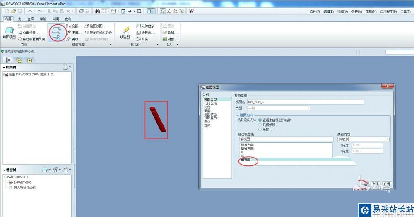Switch to the 表 ribbon tab
This screenshot has height=217, width=414.
pyautogui.click(x=19, y=19)
